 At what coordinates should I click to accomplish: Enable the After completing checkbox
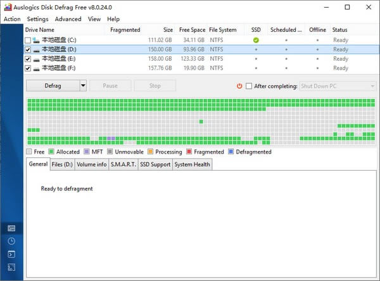pyautogui.click(x=249, y=86)
